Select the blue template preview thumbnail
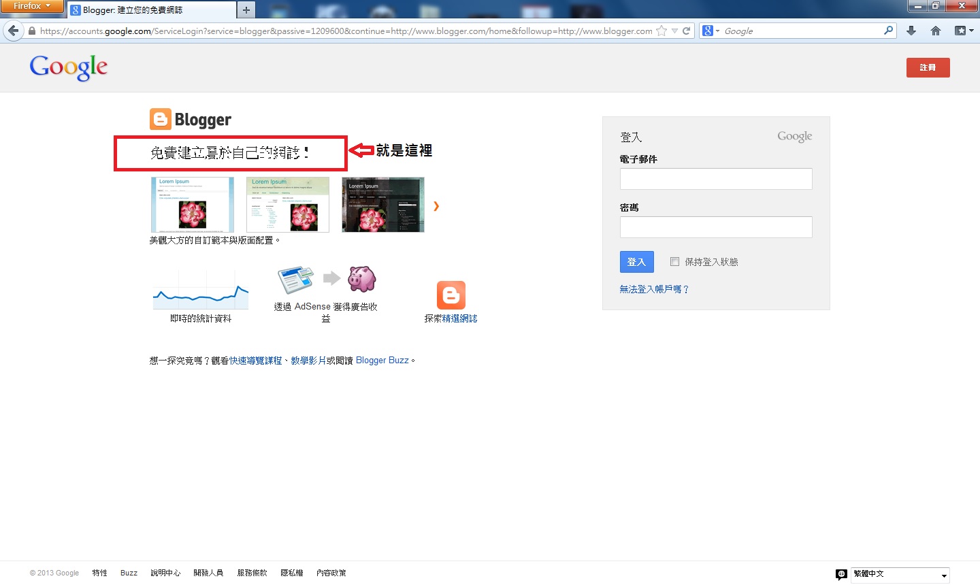 tap(193, 205)
